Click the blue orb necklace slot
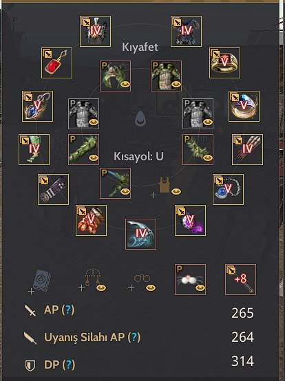This screenshot has height=381, width=285. tap(228, 189)
